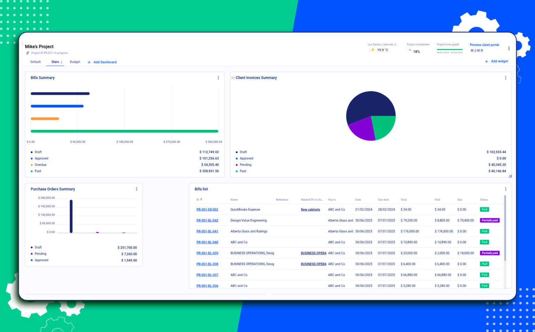Viewport: 535px width, 332px height.
Task: Open the Stars tab options dots
Action: coord(62,62)
